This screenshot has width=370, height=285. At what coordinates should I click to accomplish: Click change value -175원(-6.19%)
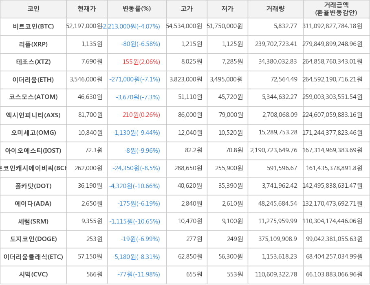point(139,204)
